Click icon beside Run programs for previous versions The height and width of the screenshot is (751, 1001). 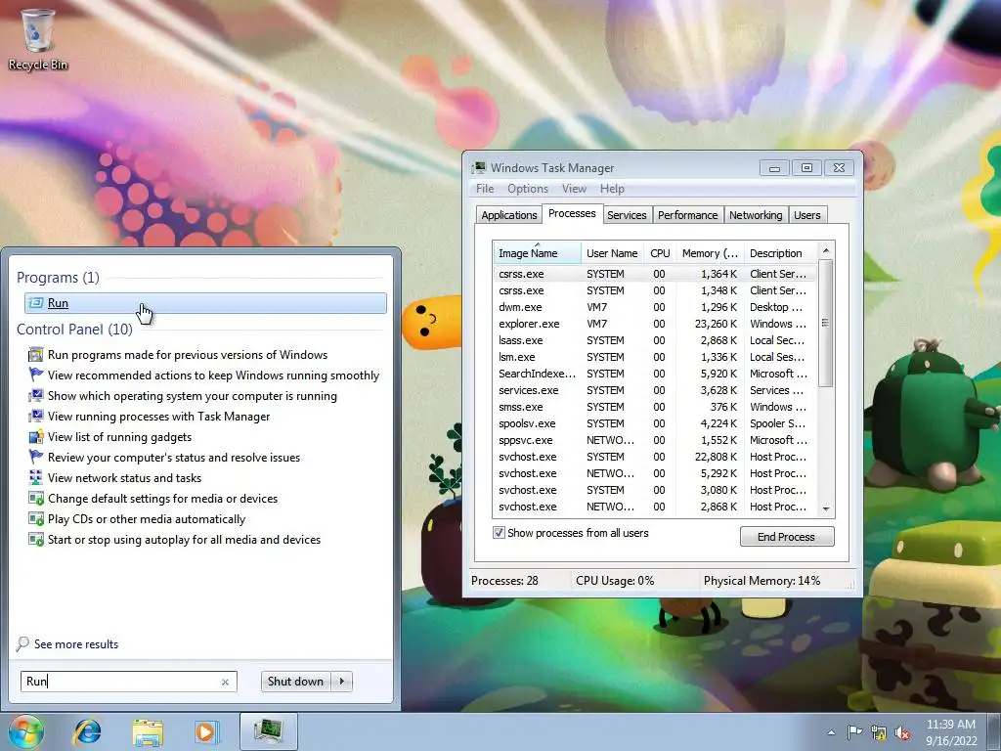pos(36,354)
